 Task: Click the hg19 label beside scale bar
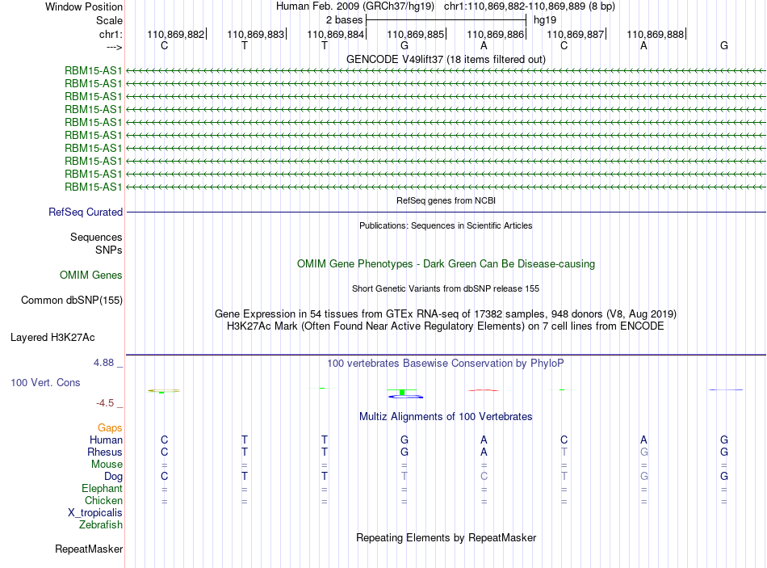(x=544, y=20)
